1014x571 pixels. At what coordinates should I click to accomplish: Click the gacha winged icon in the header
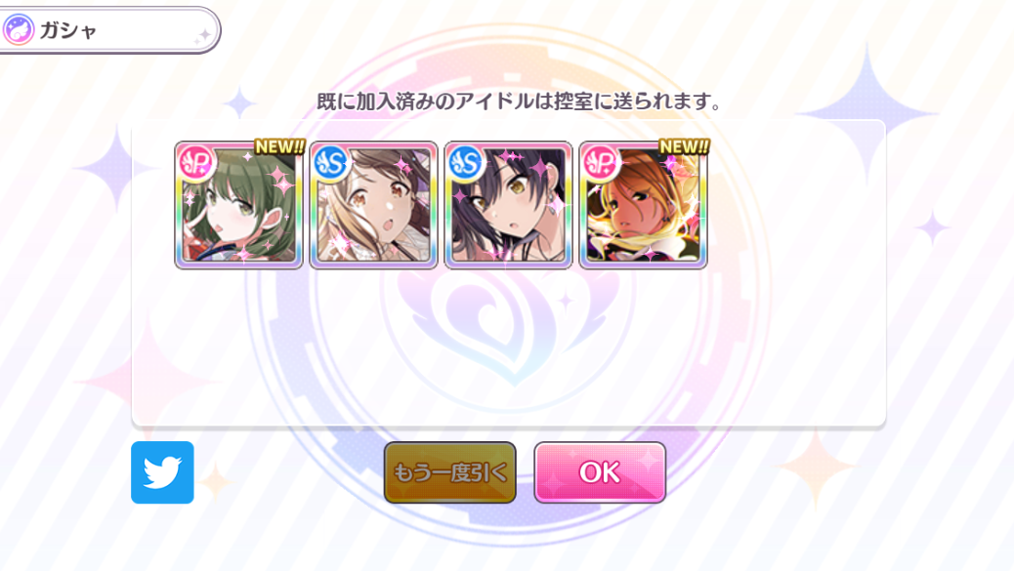click(19, 29)
